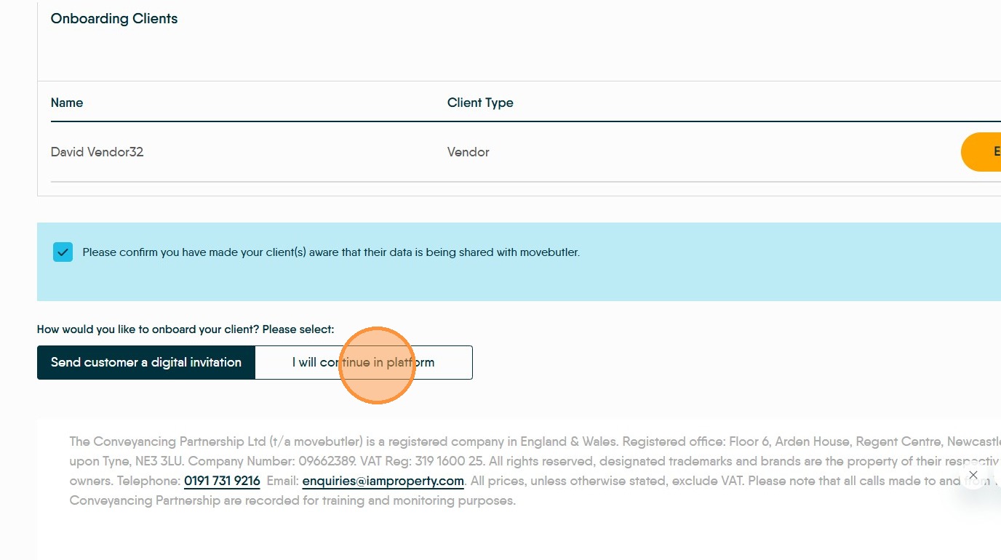
Task: Uncheck the client data sharing confirmation checkbox
Action: (63, 252)
